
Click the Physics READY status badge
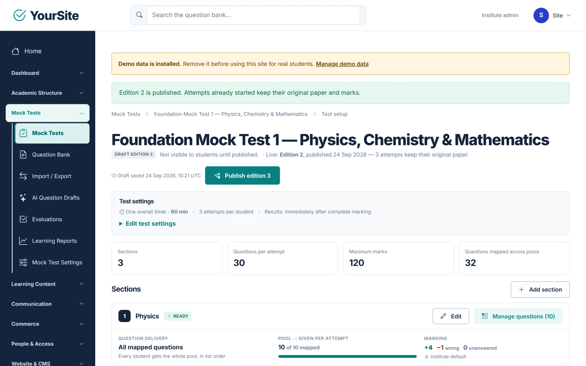(x=178, y=316)
